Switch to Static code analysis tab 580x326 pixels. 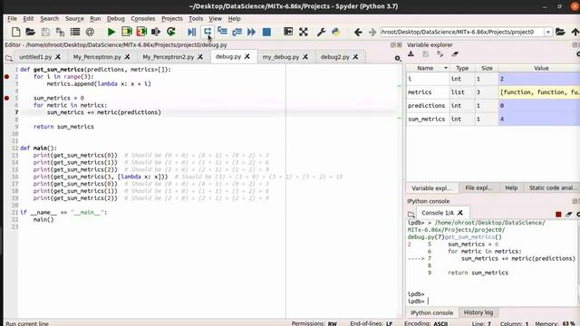tap(552, 187)
